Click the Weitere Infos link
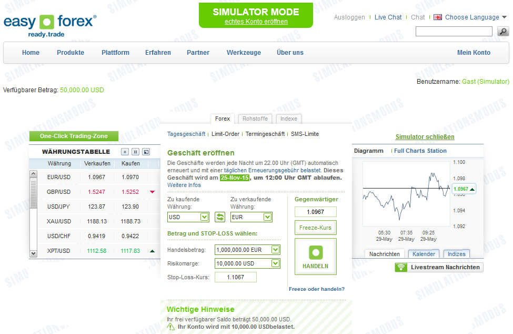The image size is (513, 334). point(184,185)
